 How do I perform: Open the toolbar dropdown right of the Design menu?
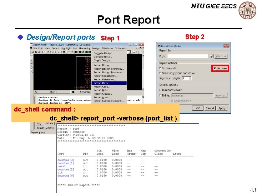point(130,52)
